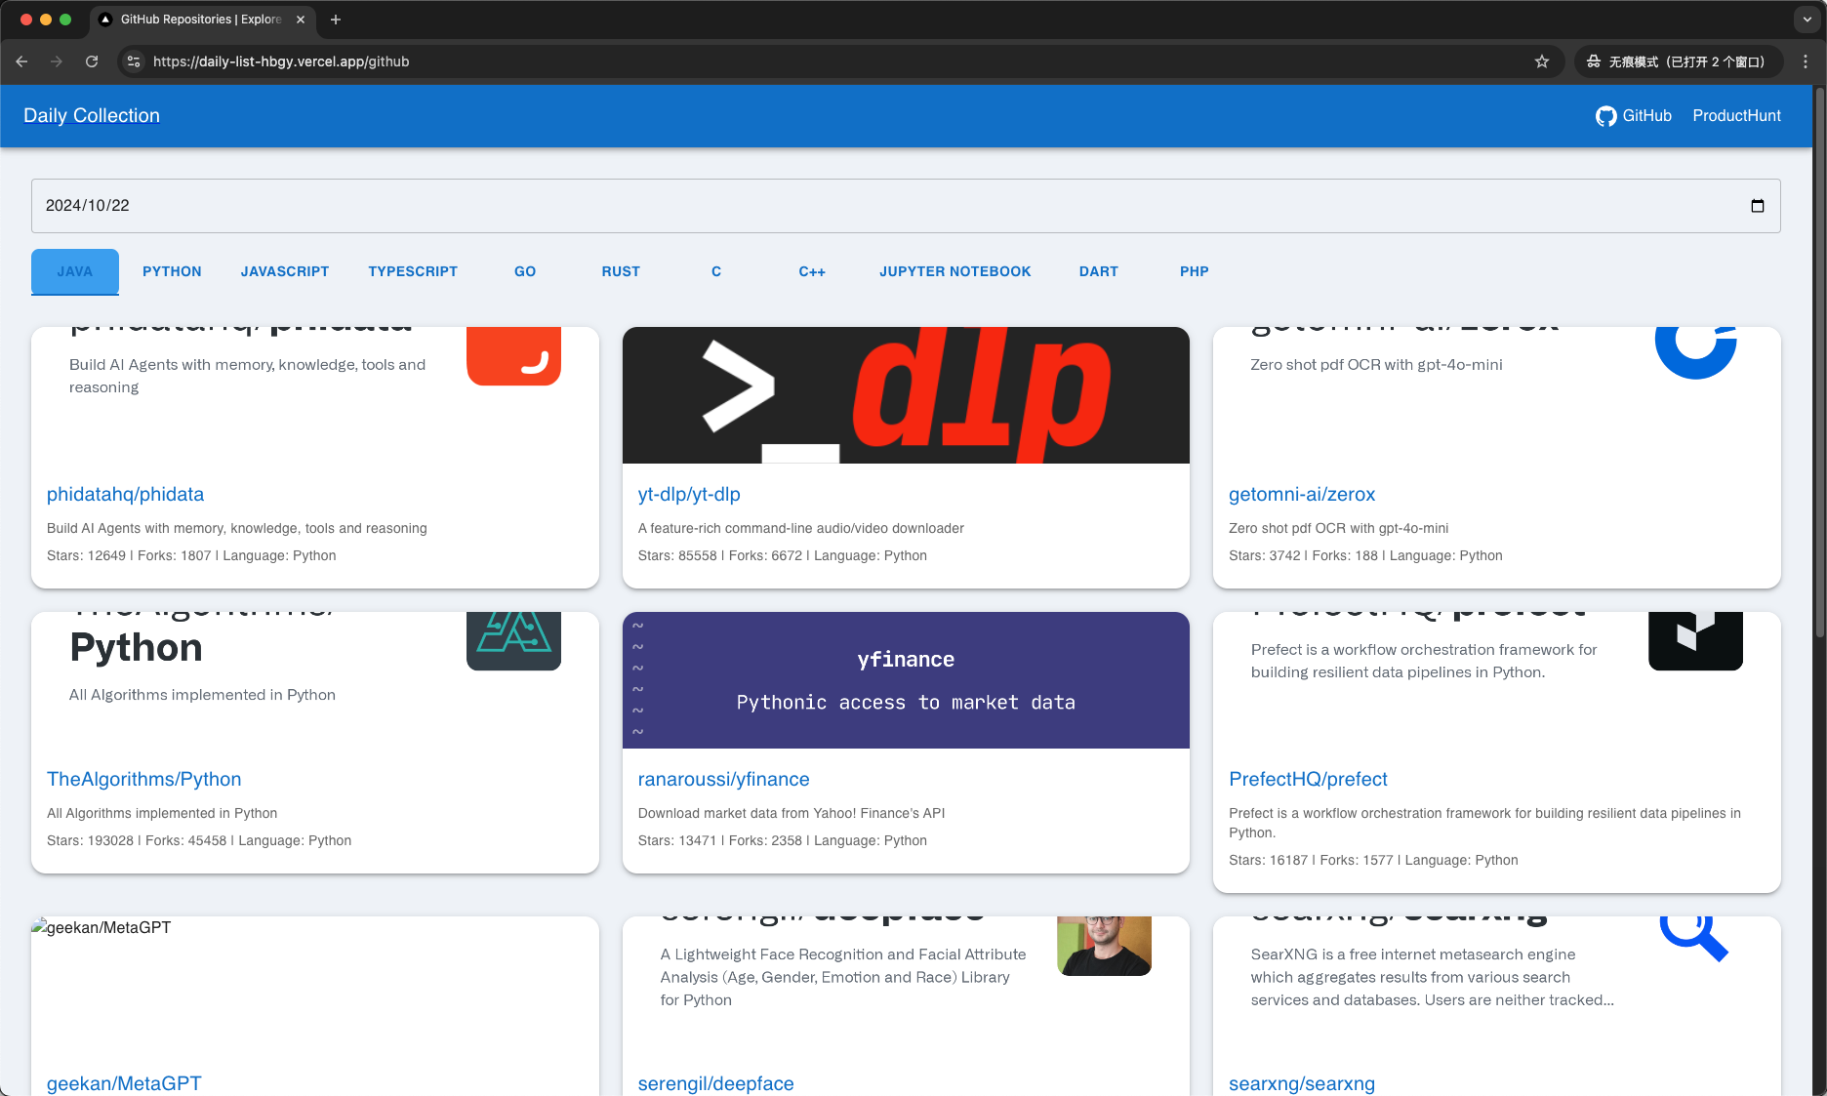Click the yt-dlp banner image
The height and width of the screenshot is (1096, 1827).
pos(906,395)
